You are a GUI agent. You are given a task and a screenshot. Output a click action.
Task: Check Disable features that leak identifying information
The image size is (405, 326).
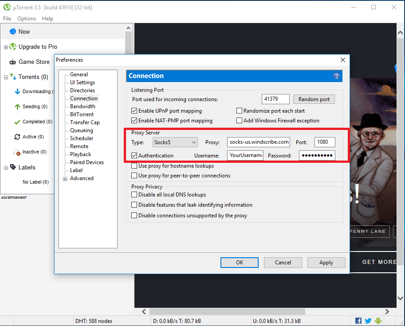134,205
